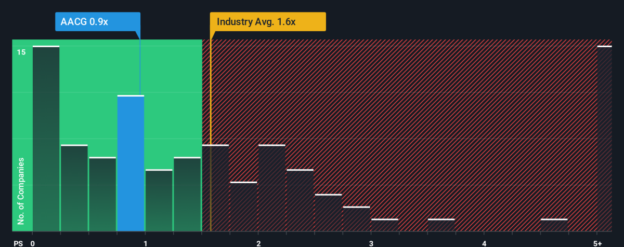The height and width of the screenshot is (247, 624).
Task: Click the tallest bar at PS 0
Action: (46, 139)
